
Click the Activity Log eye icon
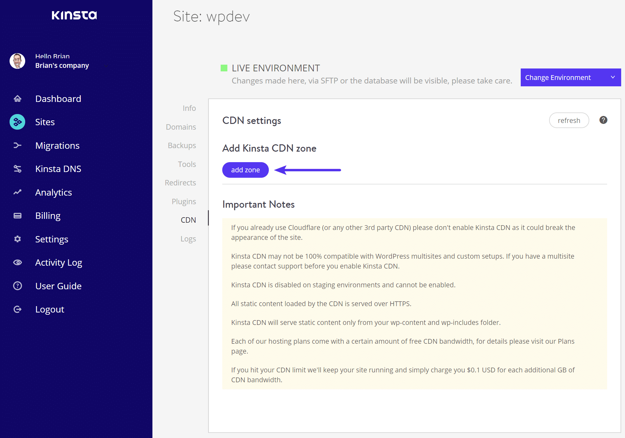18,262
